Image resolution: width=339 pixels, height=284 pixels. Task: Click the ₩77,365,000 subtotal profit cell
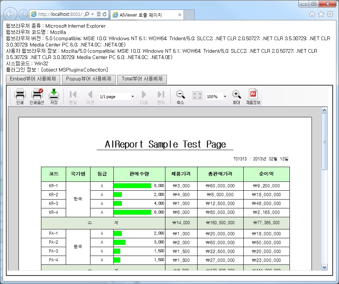[266, 223]
